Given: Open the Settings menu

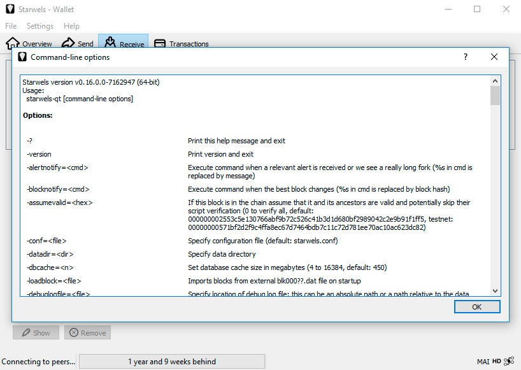Looking at the screenshot, I should 40,26.
